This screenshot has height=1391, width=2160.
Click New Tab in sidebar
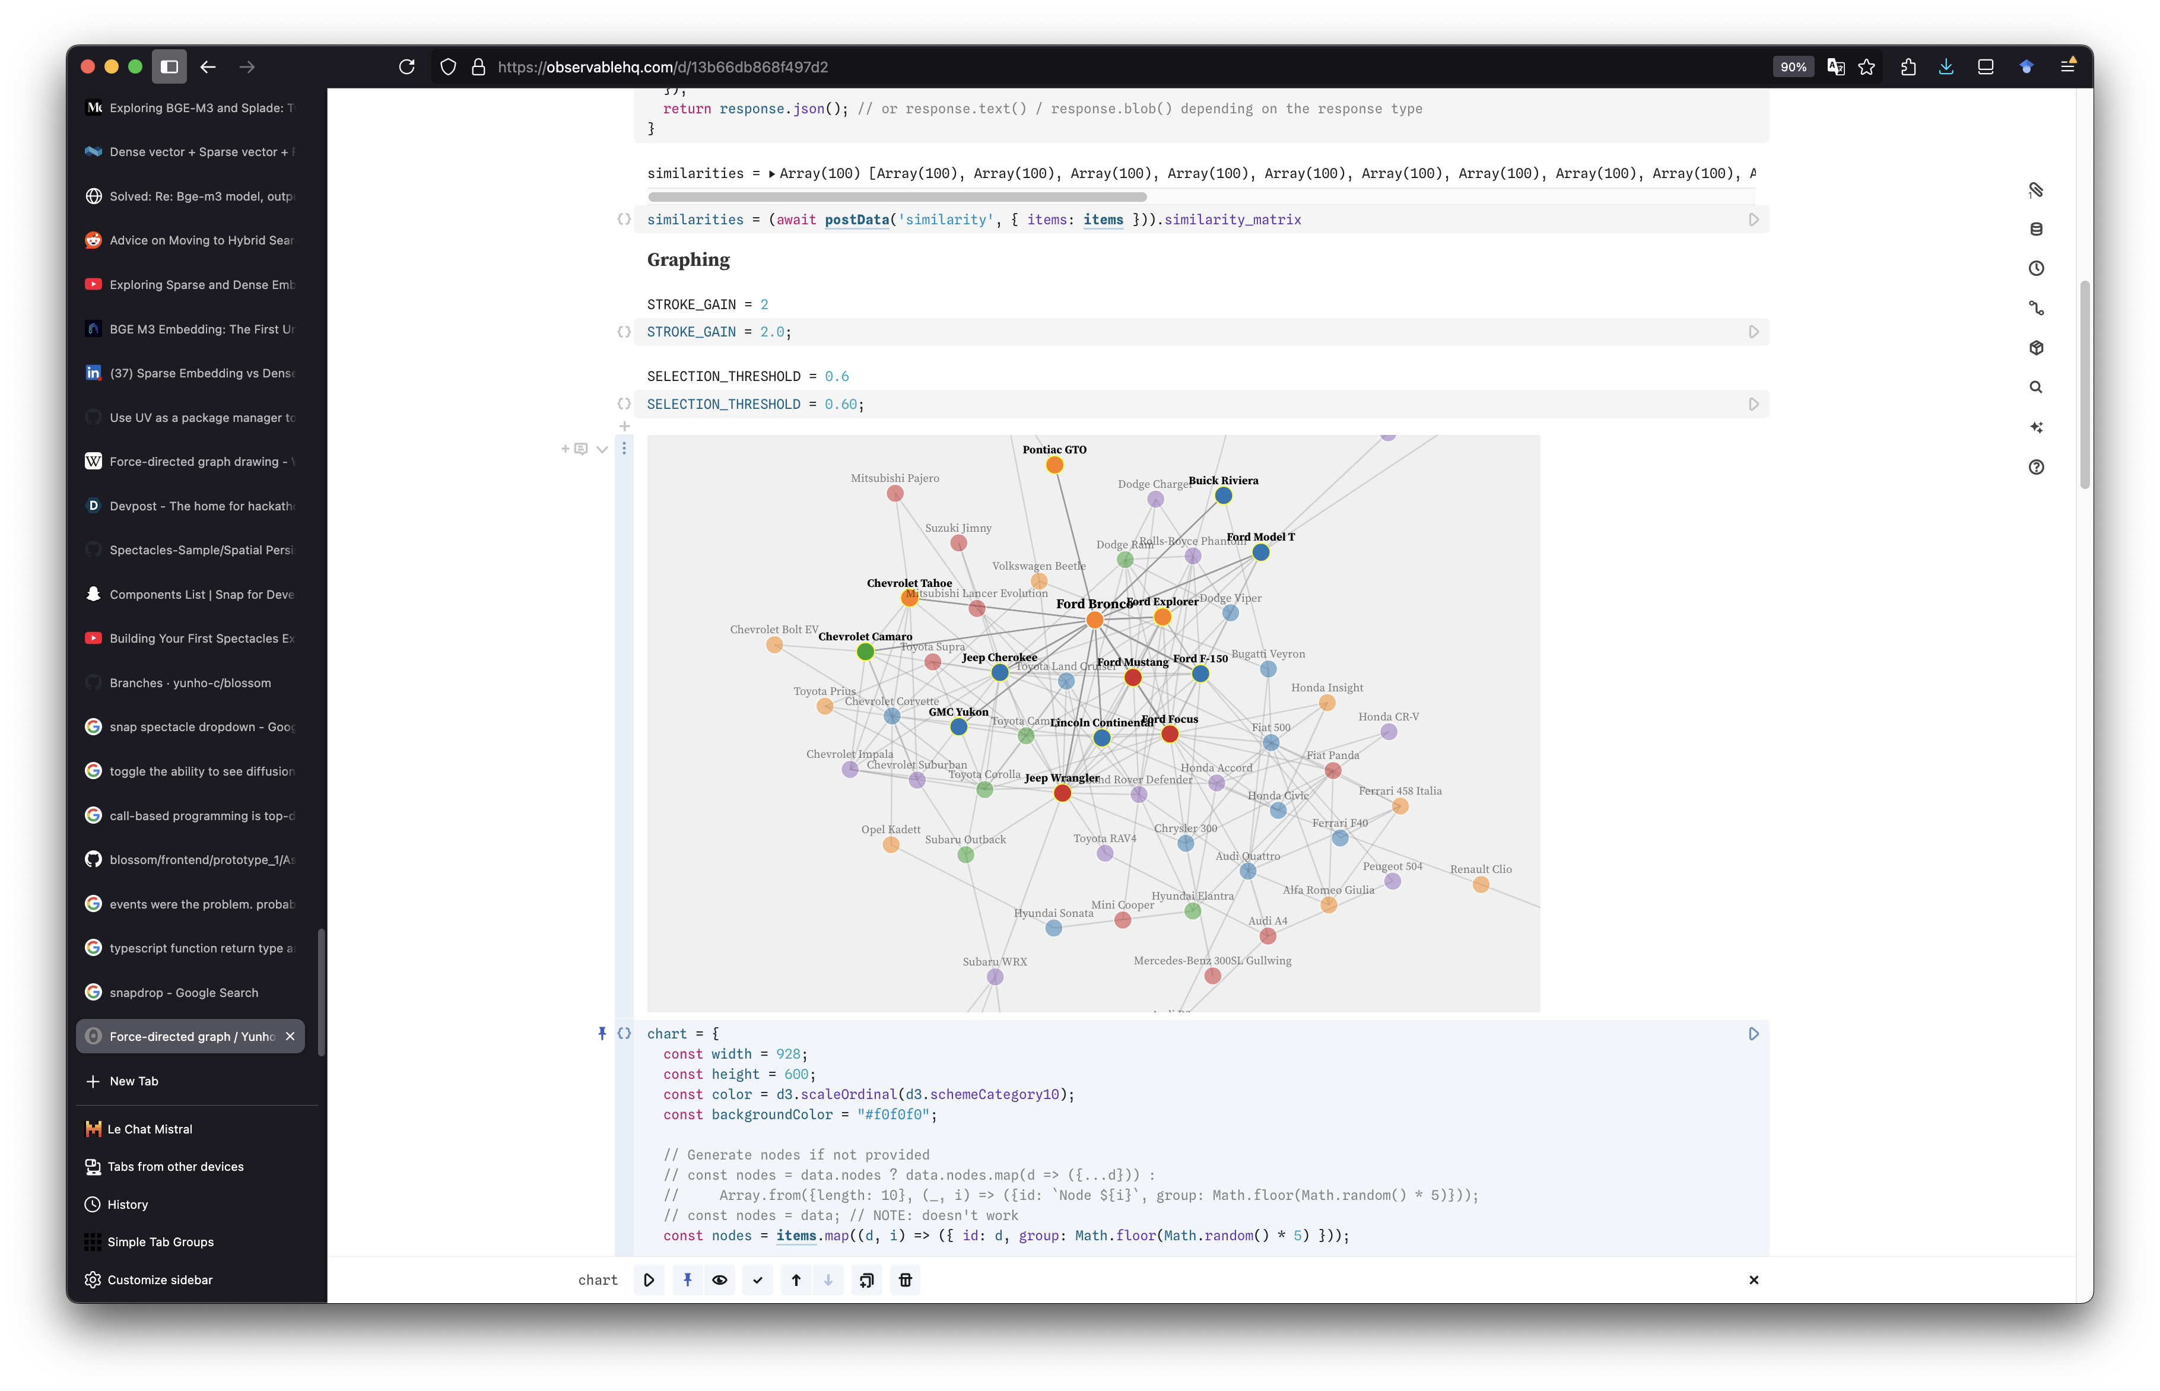[x=134, y=1081]
